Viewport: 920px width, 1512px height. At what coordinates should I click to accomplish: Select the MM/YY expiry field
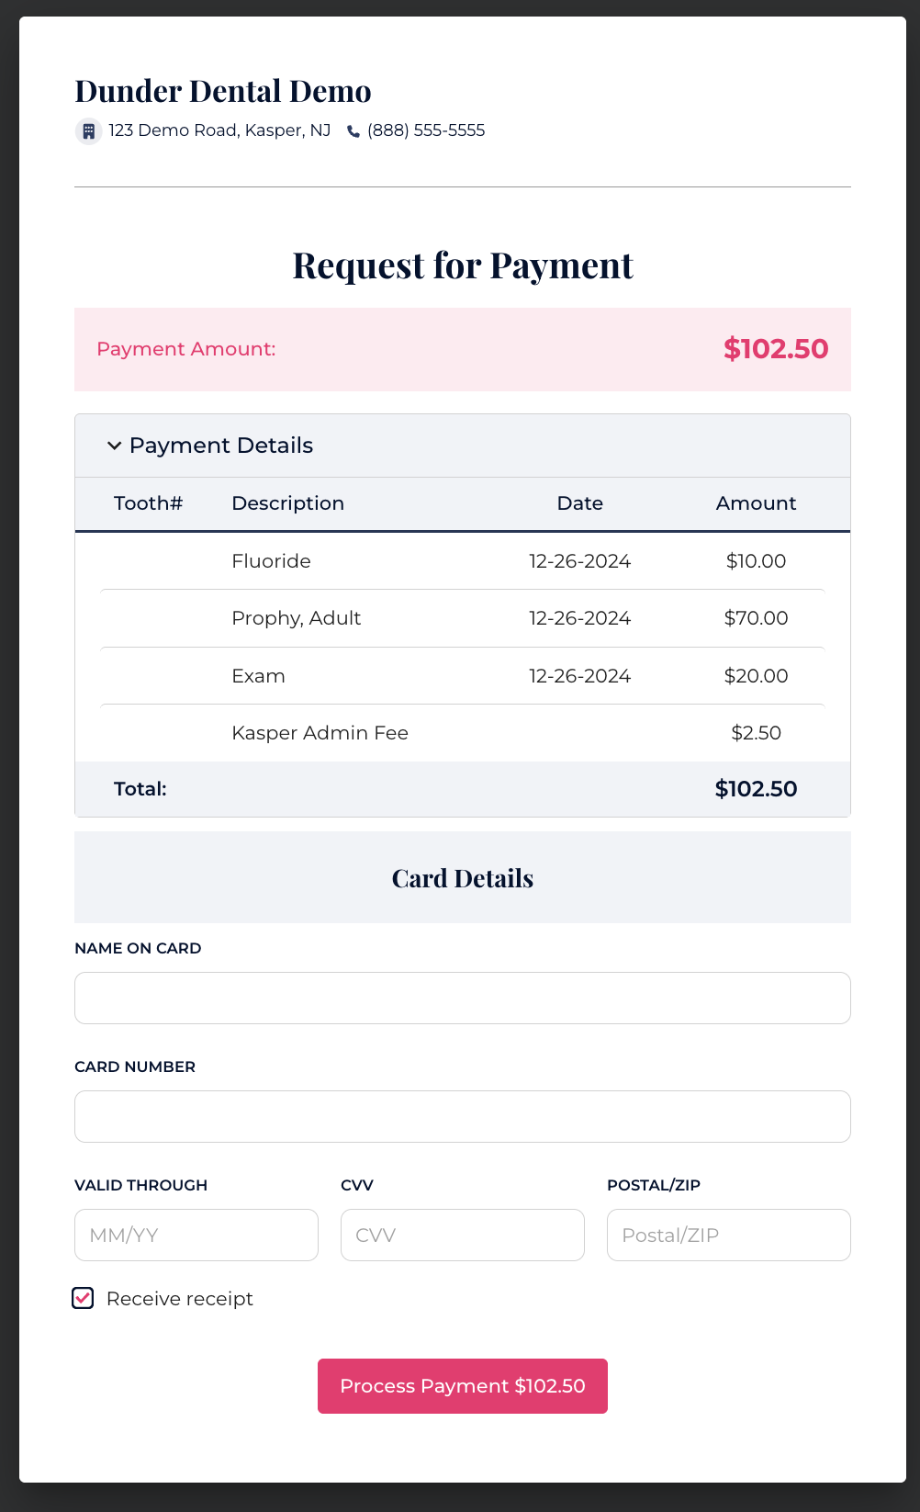pos(196,1235)
